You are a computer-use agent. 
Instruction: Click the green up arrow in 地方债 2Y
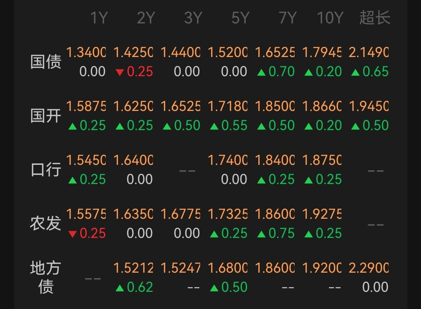120,288
